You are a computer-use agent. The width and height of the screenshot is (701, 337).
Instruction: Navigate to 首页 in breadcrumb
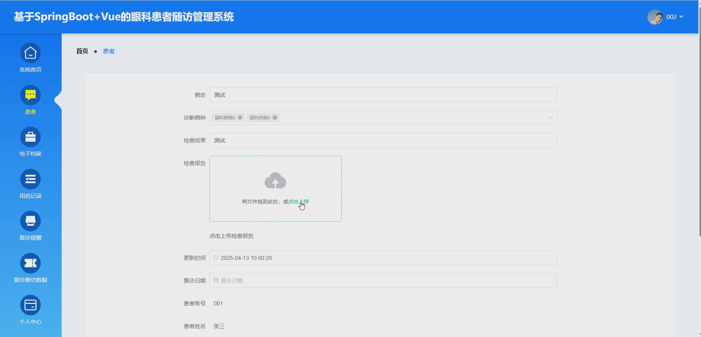tap(82, 51)
